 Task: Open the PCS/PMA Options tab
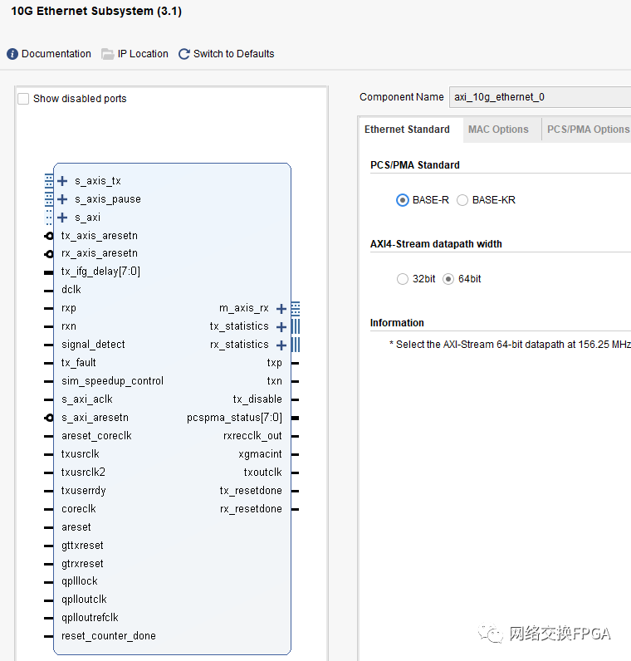588,130
